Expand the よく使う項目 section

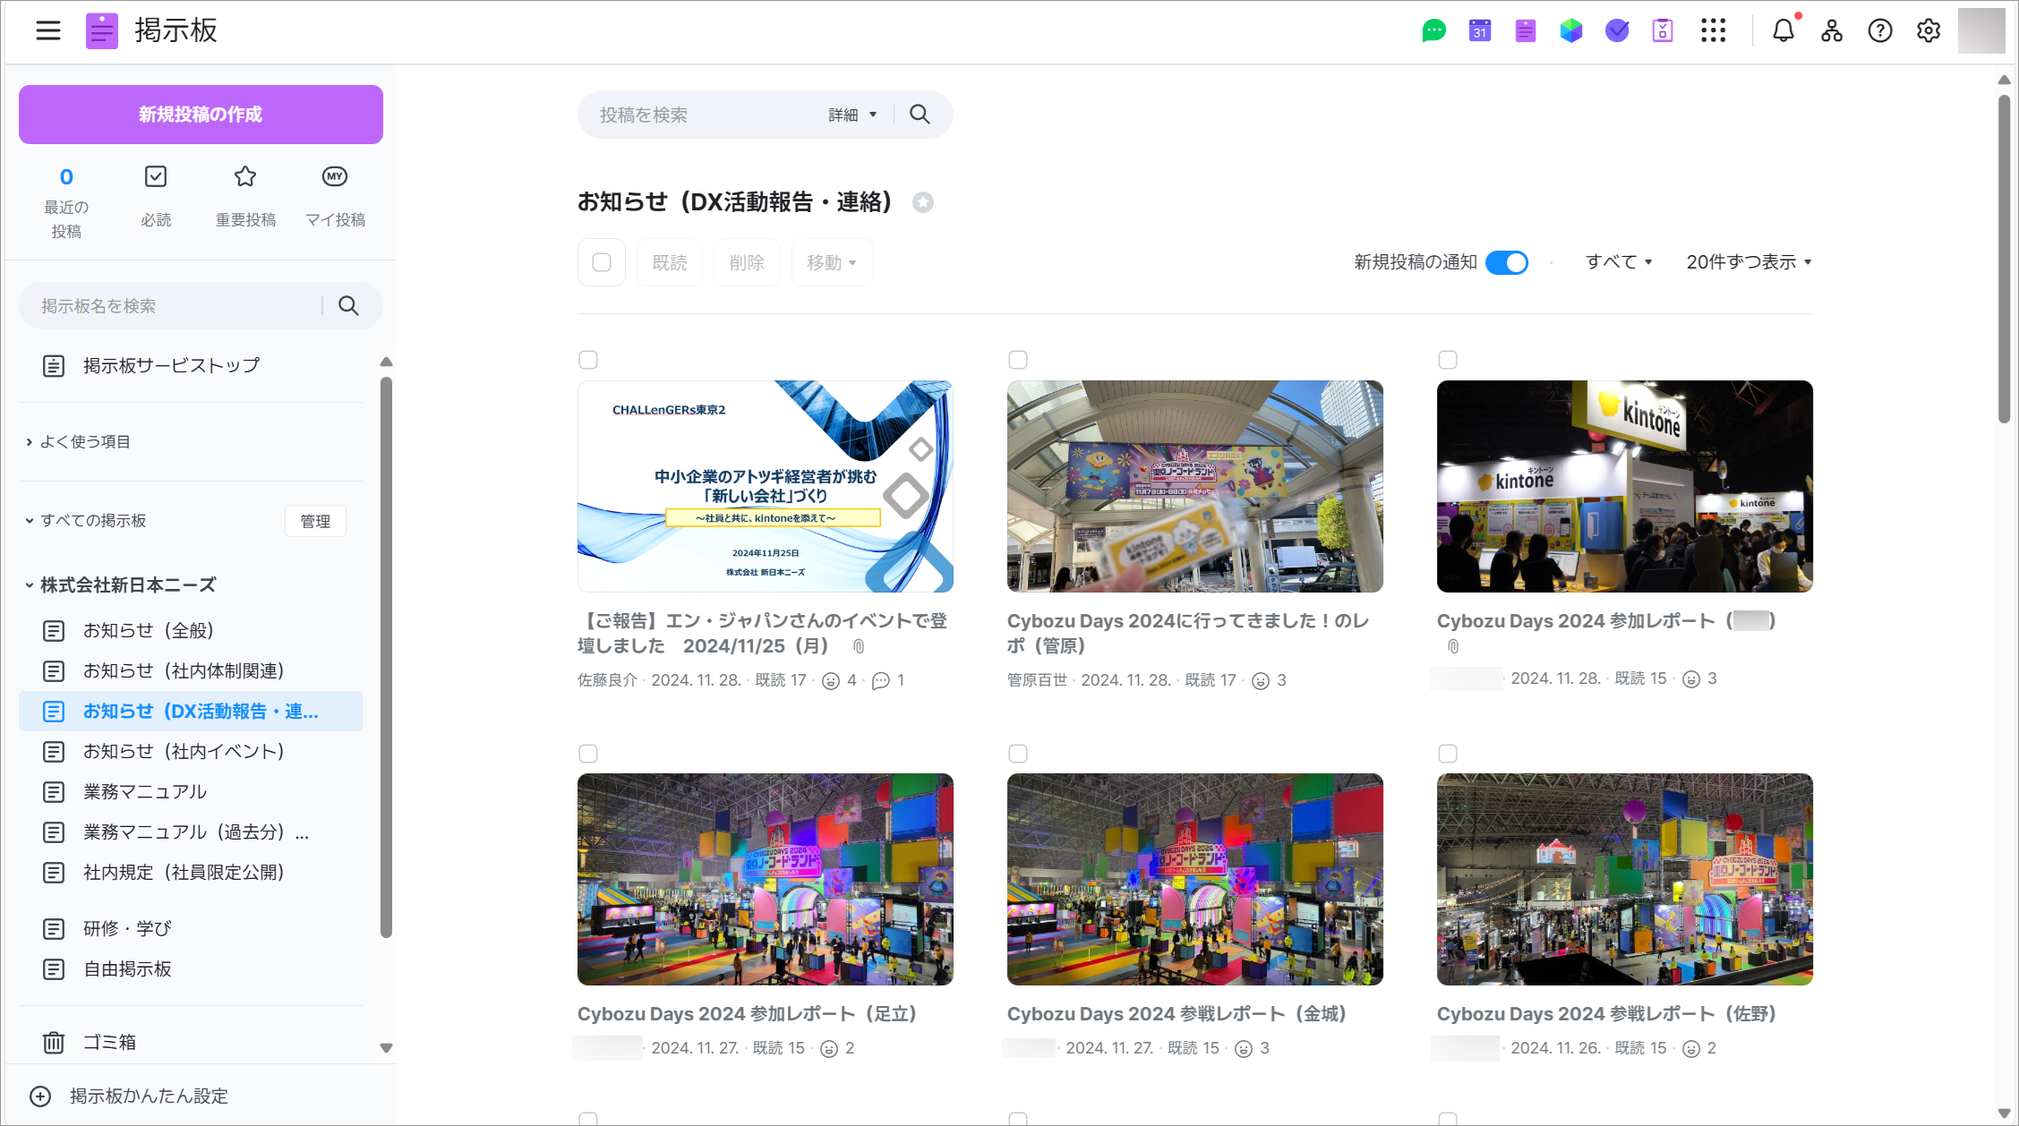click(85, 441)
